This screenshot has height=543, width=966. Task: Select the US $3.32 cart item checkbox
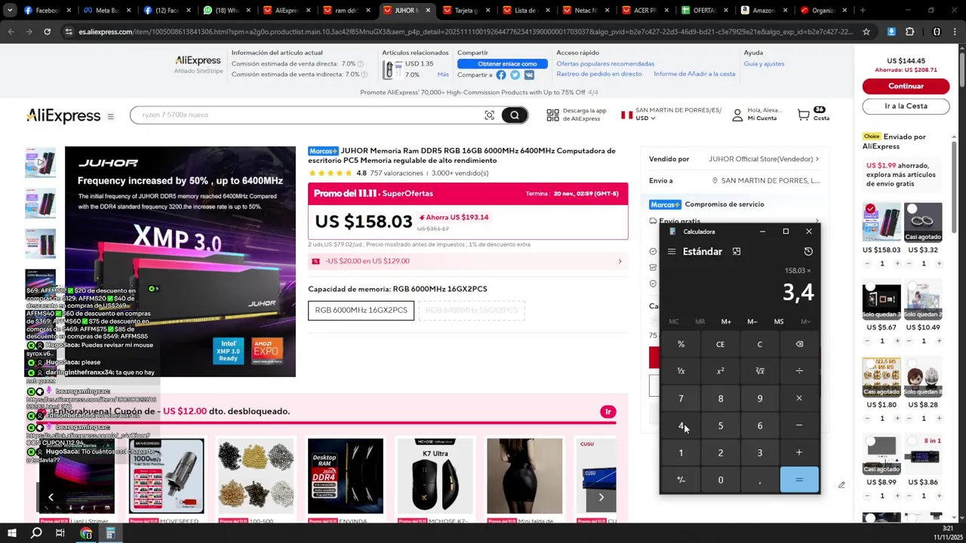click(912, 209)
